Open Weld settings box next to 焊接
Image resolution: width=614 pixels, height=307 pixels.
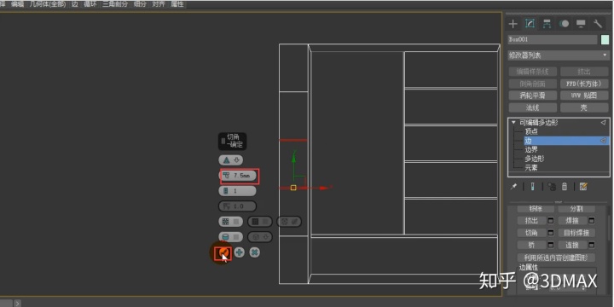click(x=591, y=221)
